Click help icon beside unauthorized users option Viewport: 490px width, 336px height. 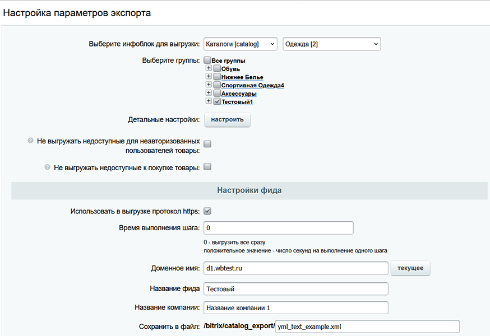click(x=30, y=141)
